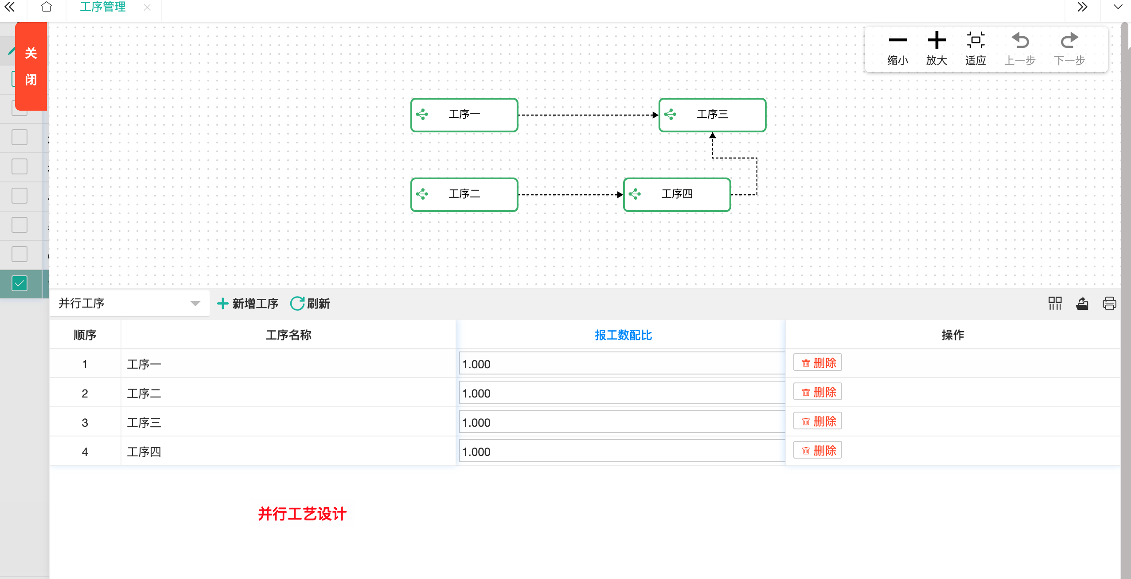Open the 并行工序 dropdown

[129, 304]
